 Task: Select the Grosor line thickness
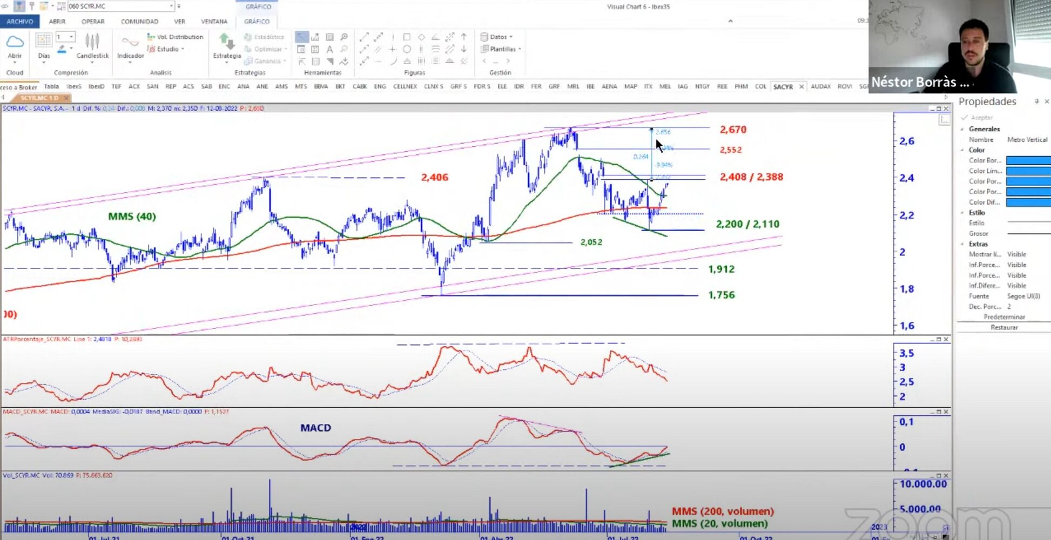click(1028, 234)
